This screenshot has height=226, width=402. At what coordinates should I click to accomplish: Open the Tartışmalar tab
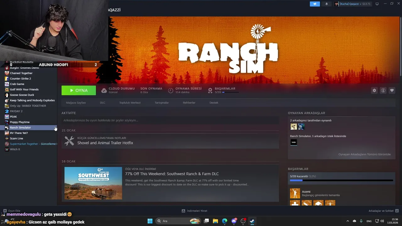[x=162, y=103]
